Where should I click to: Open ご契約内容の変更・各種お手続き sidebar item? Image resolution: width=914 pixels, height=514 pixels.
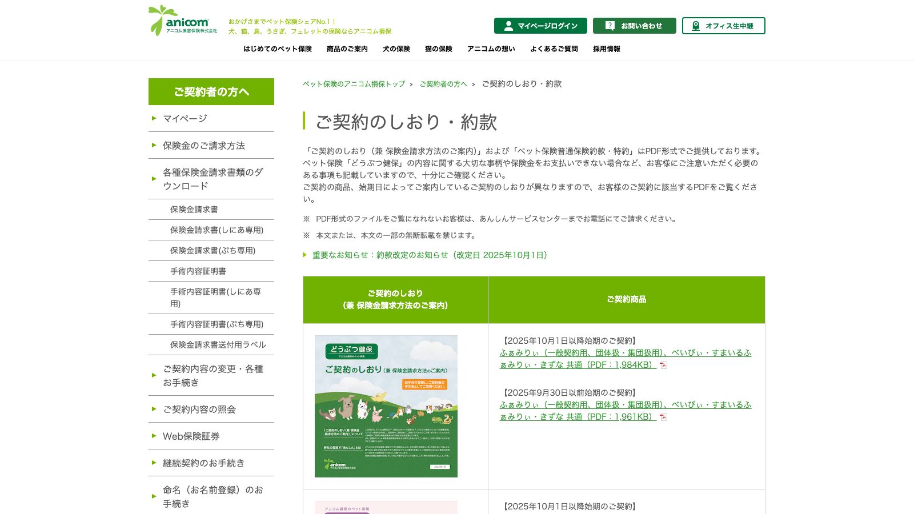(x=211, y=375)
